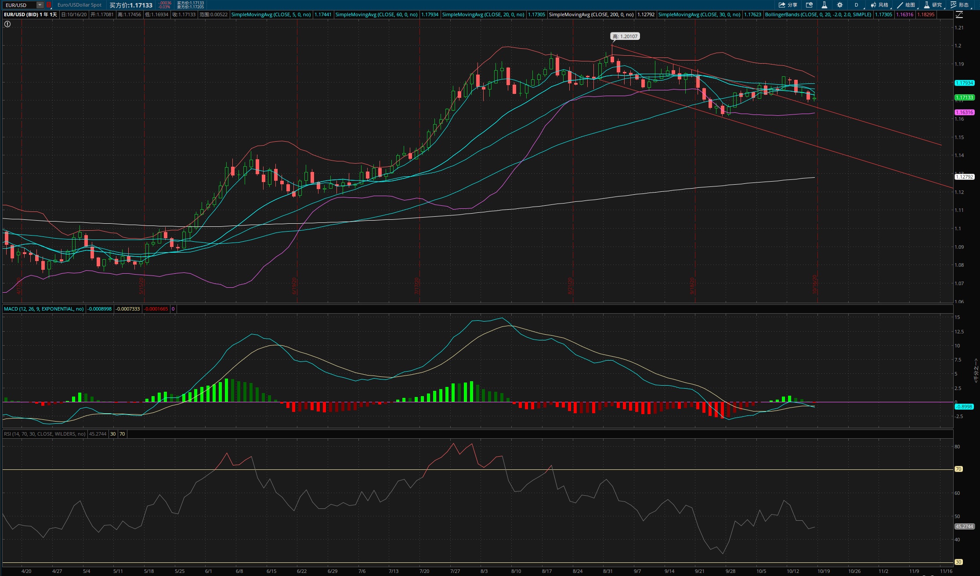980x576 pixels.
Task: Click the 10/12 label on time axis
Action: tap(793, 571)
